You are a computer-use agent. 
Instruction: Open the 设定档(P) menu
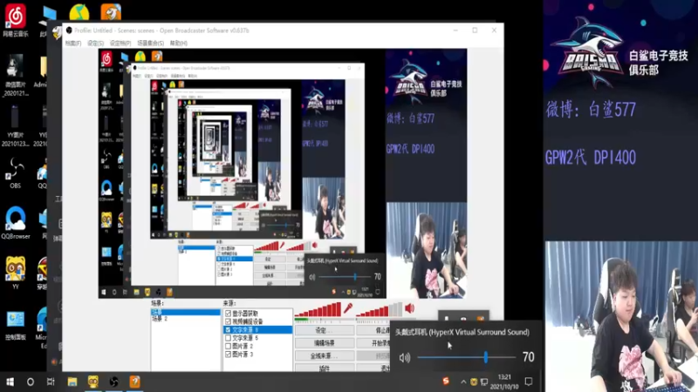click(x=120, y=43)
